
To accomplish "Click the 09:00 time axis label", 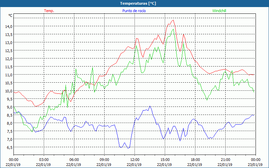I will 104,160.
